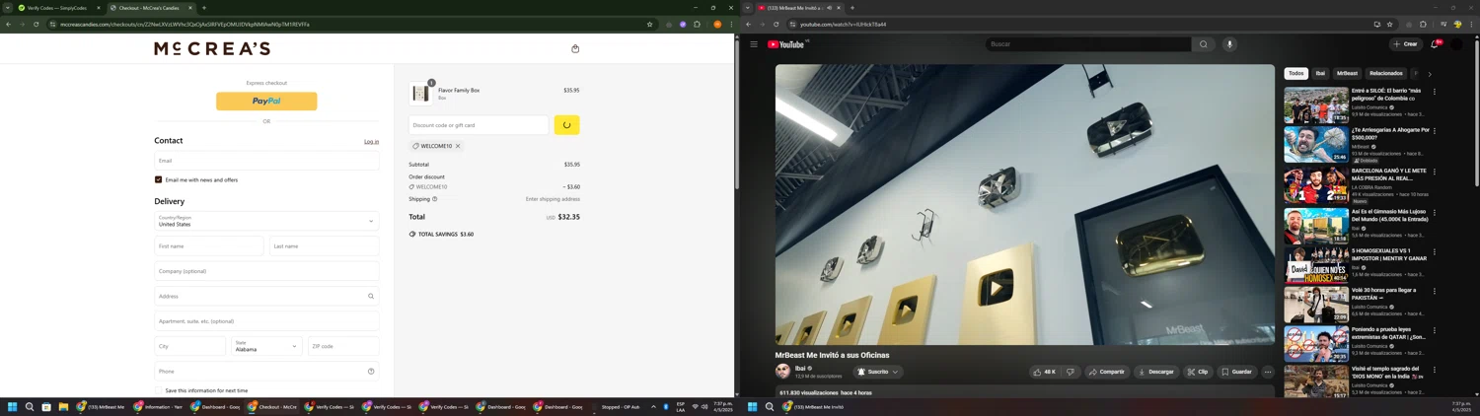Open the Suscrito subscription dropdown
1480x416 pixels.
[878, 372]
